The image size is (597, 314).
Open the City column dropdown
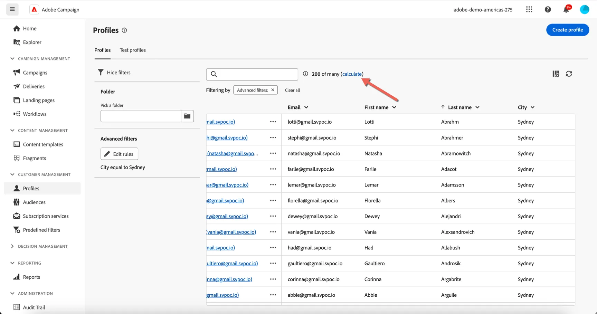coord(532,107)
